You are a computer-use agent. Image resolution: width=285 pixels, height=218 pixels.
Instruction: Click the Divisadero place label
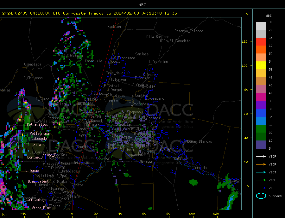(155, 98)
